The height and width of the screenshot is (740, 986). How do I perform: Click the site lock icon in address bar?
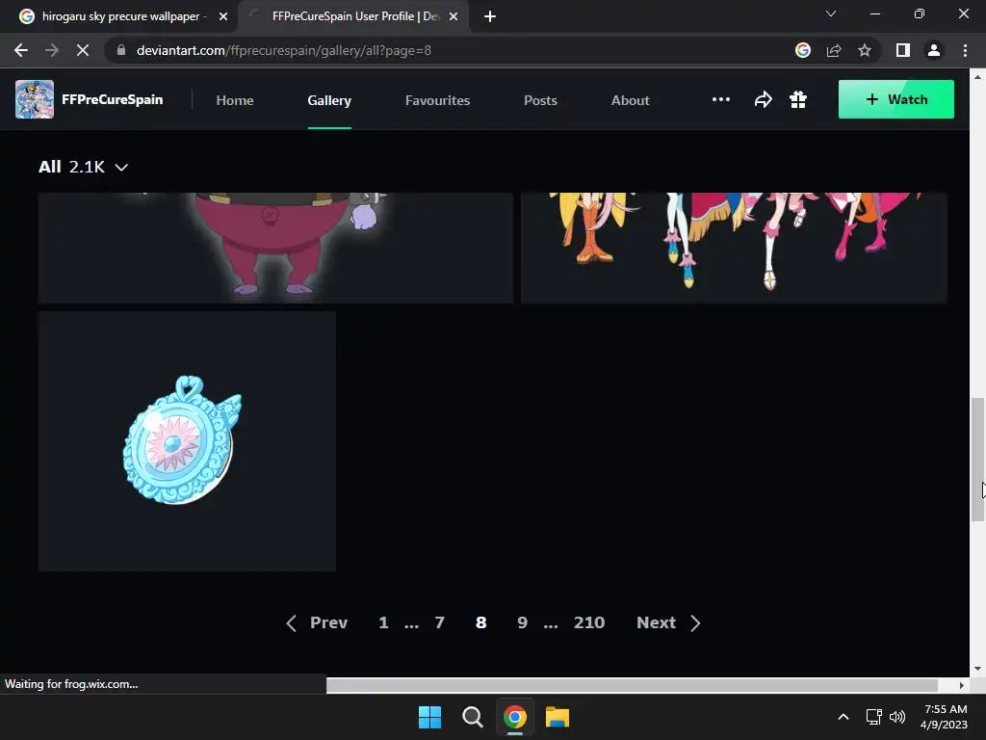click(x=121, y=50)
